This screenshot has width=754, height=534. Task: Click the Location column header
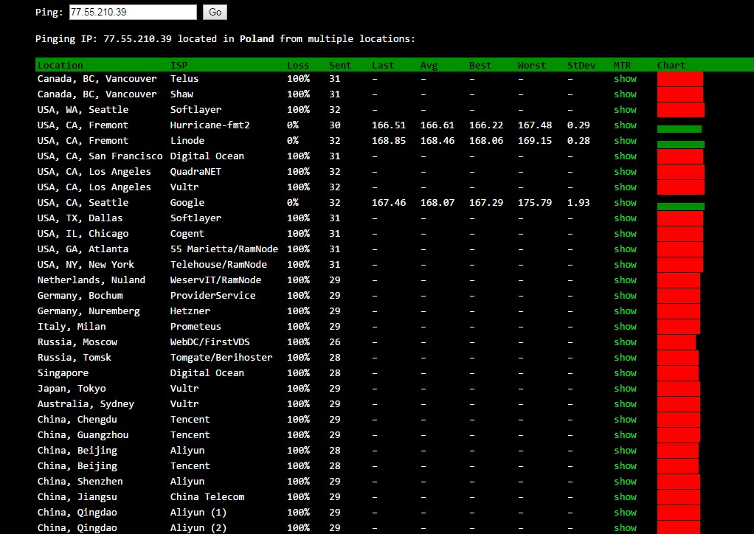pos(60,65)
